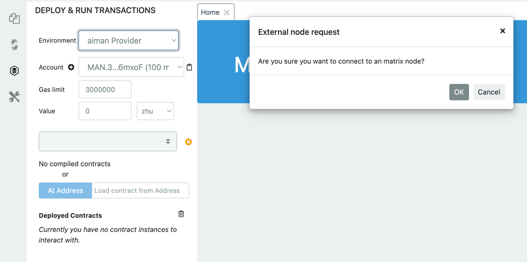Click the No compiled contracts text
The height and width of the screenshot is (262, 527).
pos(74,164)
